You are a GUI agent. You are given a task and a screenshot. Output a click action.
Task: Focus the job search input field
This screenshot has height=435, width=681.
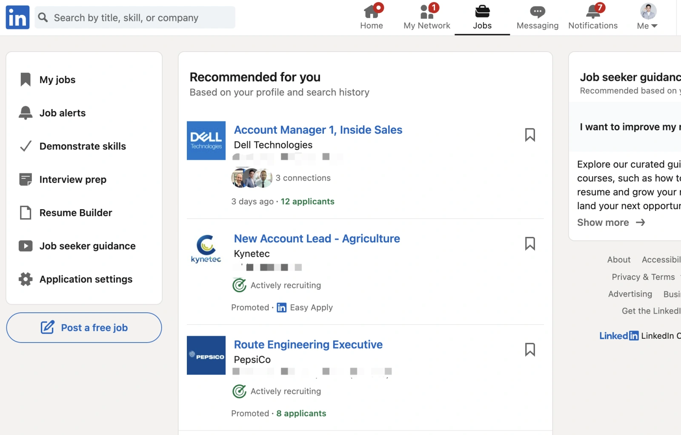pyautogui.click(x=135, y=17)
